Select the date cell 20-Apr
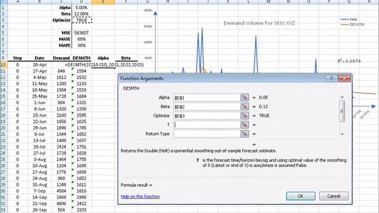The height and width of the screenshot is (213, 379). point(40,64)
